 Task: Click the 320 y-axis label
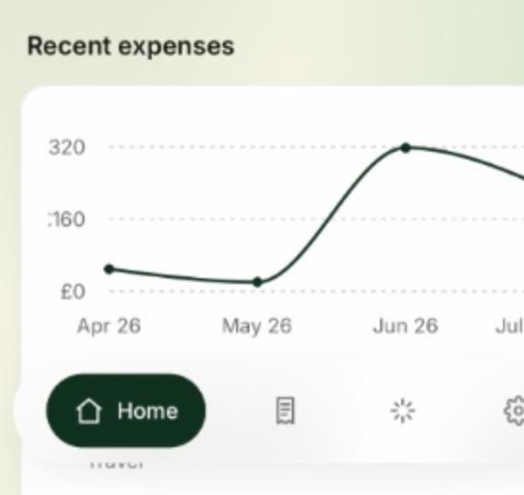point(67,148)
